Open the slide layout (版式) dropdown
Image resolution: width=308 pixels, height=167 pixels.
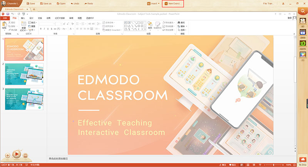33,23
